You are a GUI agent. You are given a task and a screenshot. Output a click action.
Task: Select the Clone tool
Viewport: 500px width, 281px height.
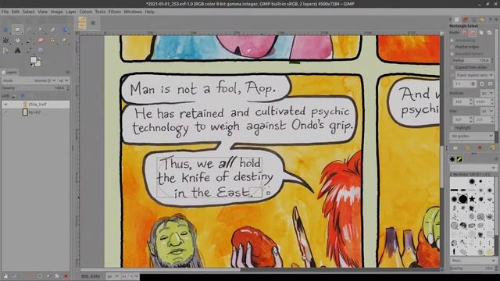[x=52, y=40]
